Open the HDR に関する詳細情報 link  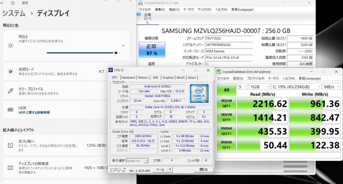[x=34, y=112]
